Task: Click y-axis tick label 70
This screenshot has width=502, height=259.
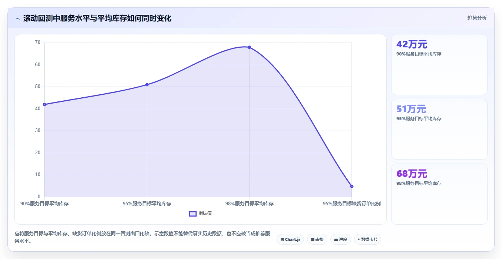Action: 37,43
